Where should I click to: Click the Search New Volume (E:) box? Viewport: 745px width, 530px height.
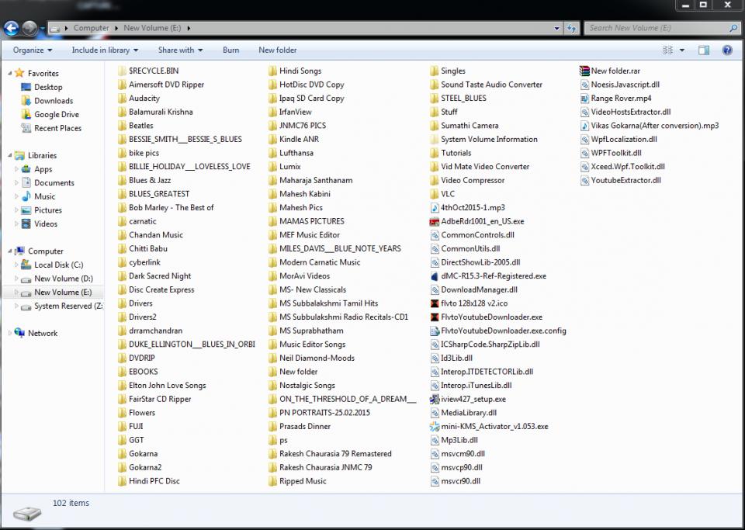point(656,28)
